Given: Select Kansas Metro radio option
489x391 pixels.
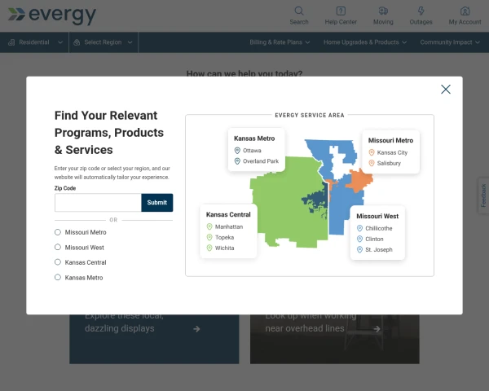Looking at the screenshot, I should click(x=58, y=277).
